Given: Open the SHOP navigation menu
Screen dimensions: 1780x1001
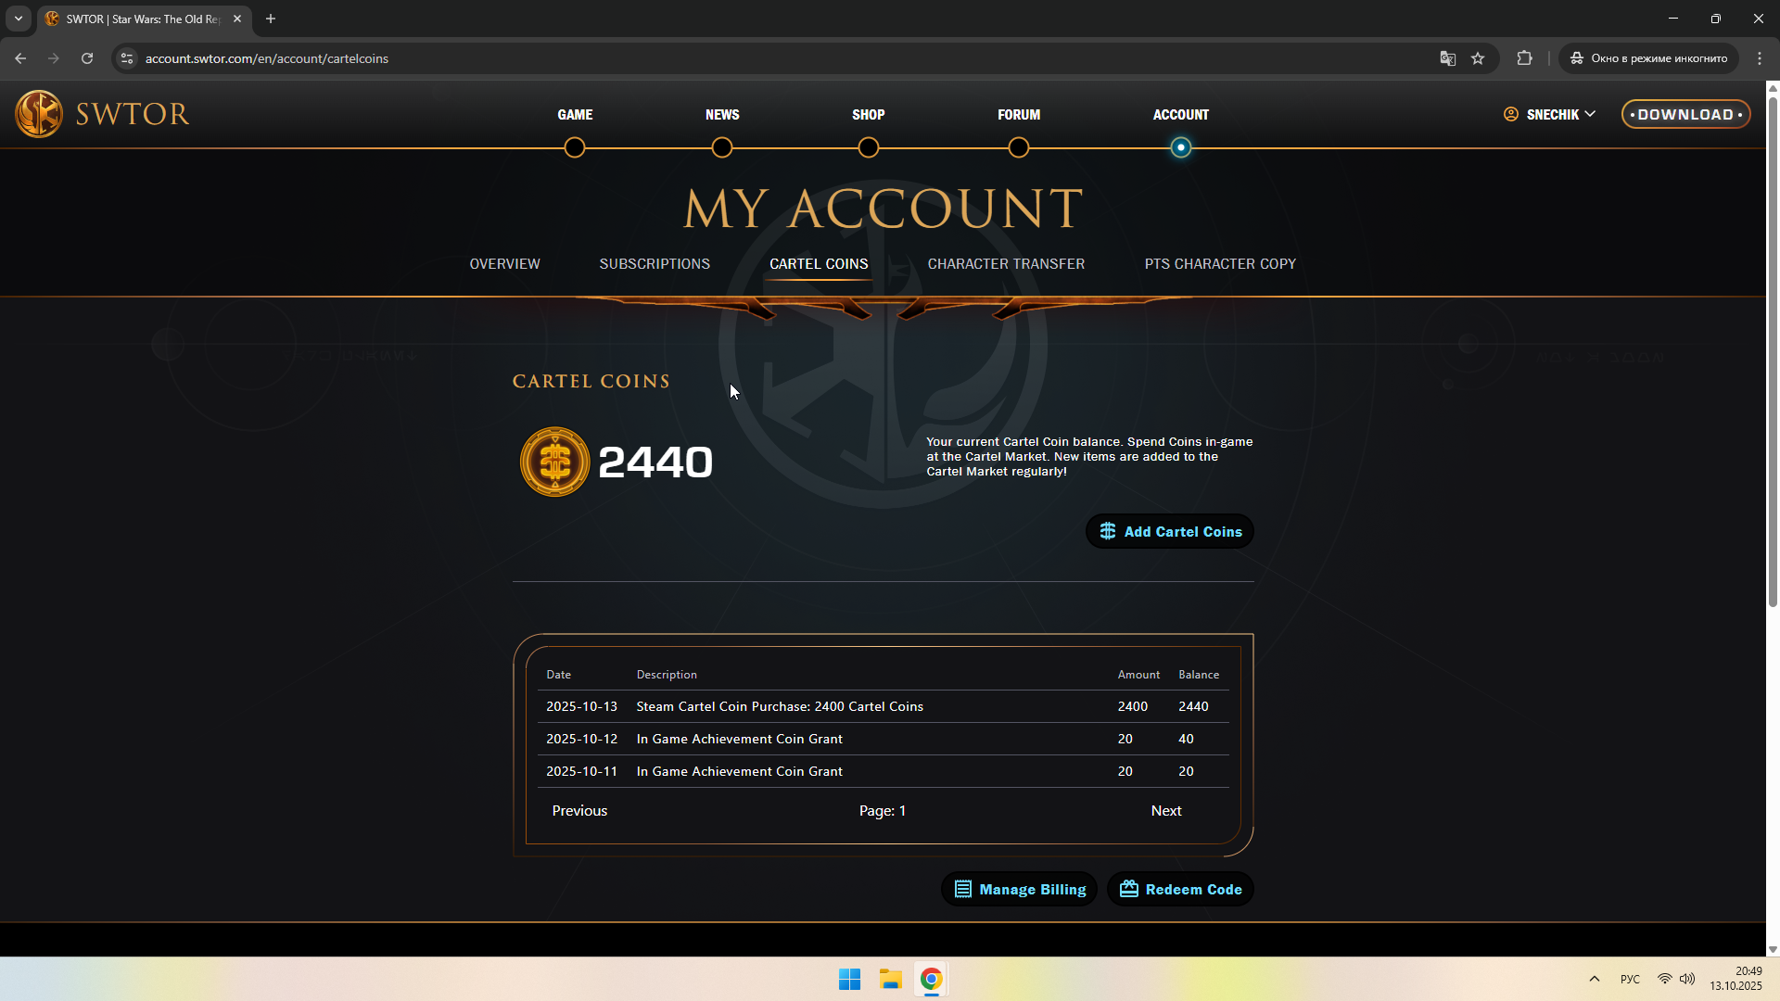Looking at the screenshot, I should (868, 115).
